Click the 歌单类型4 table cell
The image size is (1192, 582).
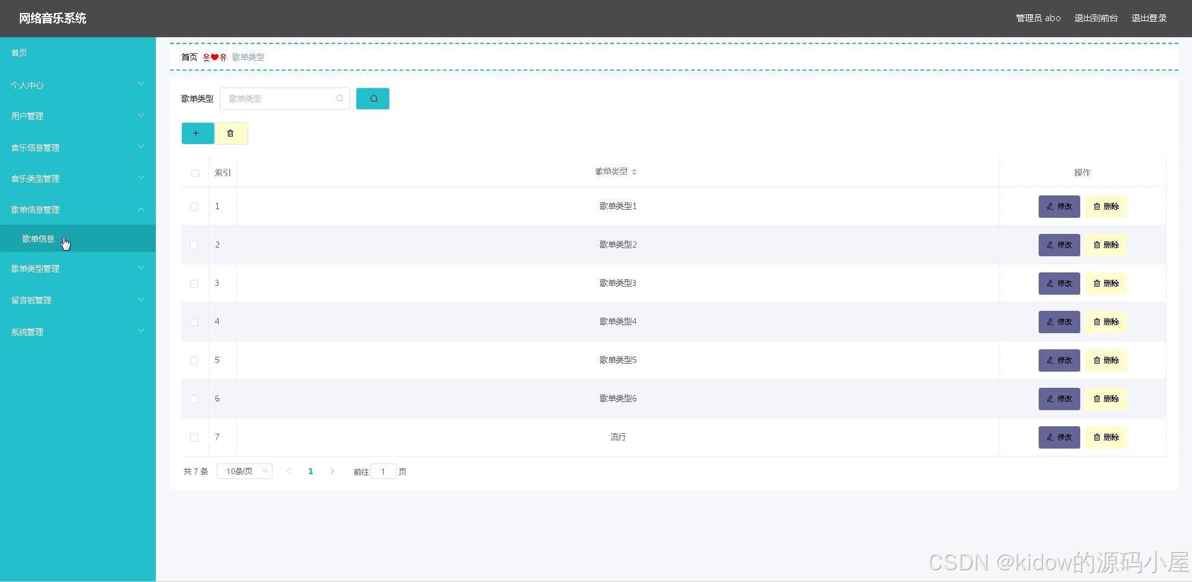[x=618, y=321]
